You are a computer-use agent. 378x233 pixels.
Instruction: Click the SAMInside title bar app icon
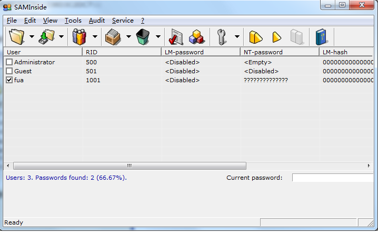point(7,7)
